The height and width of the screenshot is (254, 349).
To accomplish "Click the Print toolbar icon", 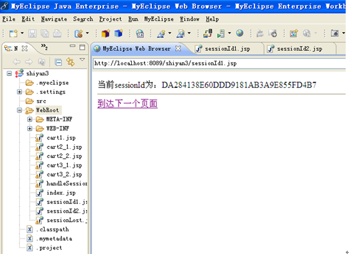I will [57, 33].
